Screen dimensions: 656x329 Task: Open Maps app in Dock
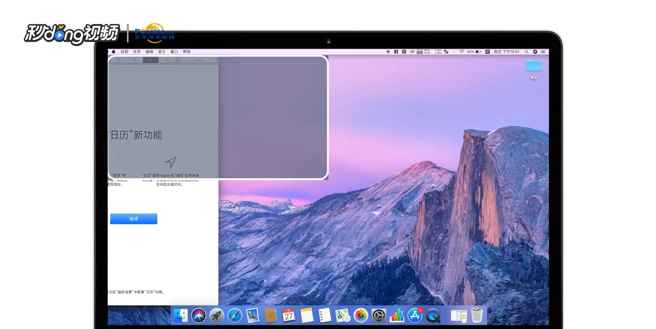[x=343, y=315]
